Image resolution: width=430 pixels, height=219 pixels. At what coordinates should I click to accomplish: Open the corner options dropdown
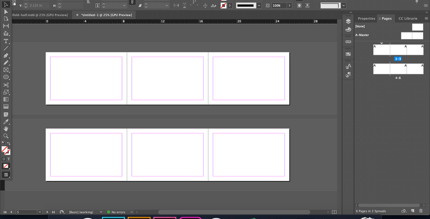tap(344, 5)
